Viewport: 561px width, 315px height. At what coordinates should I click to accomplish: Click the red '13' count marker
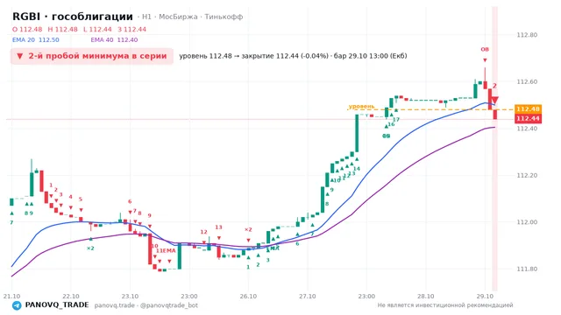click(x=218, y=227)
